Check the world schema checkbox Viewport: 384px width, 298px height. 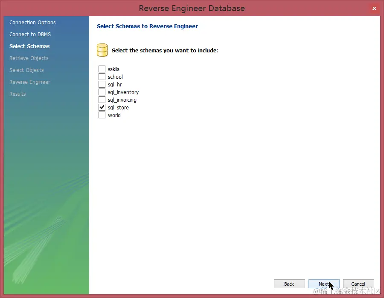(102, 115)
